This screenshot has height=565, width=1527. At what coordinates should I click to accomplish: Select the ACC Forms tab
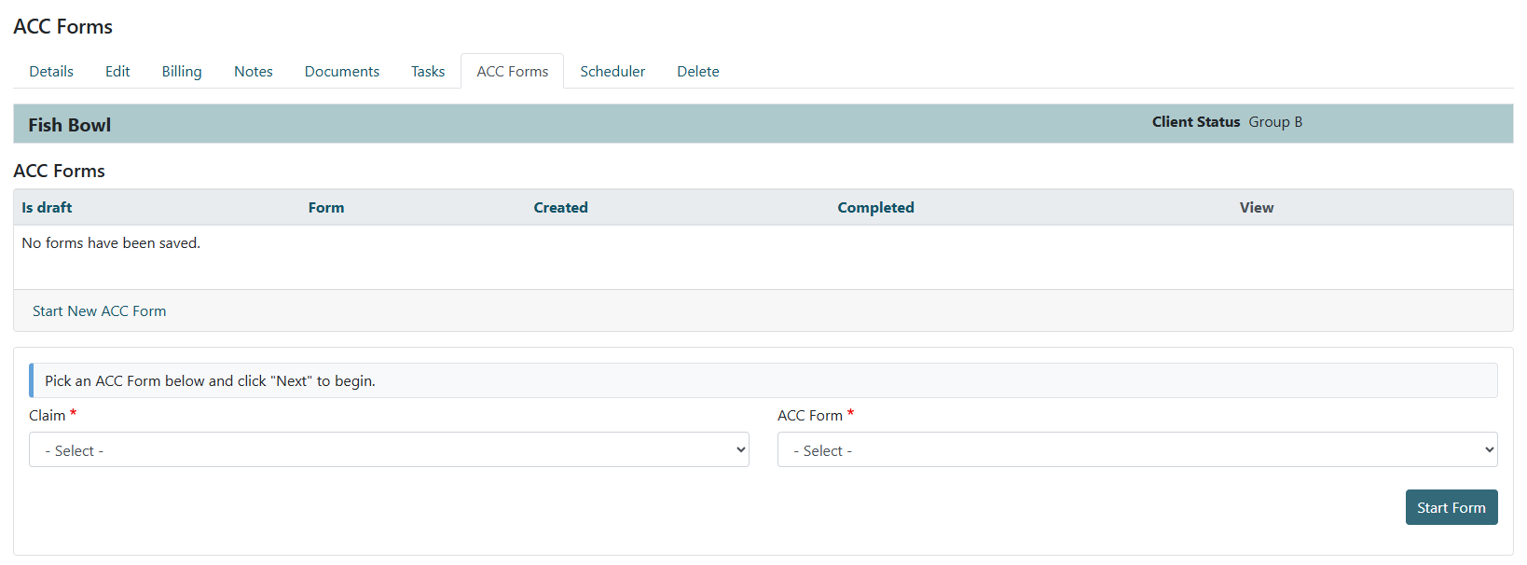pos(513,72)
